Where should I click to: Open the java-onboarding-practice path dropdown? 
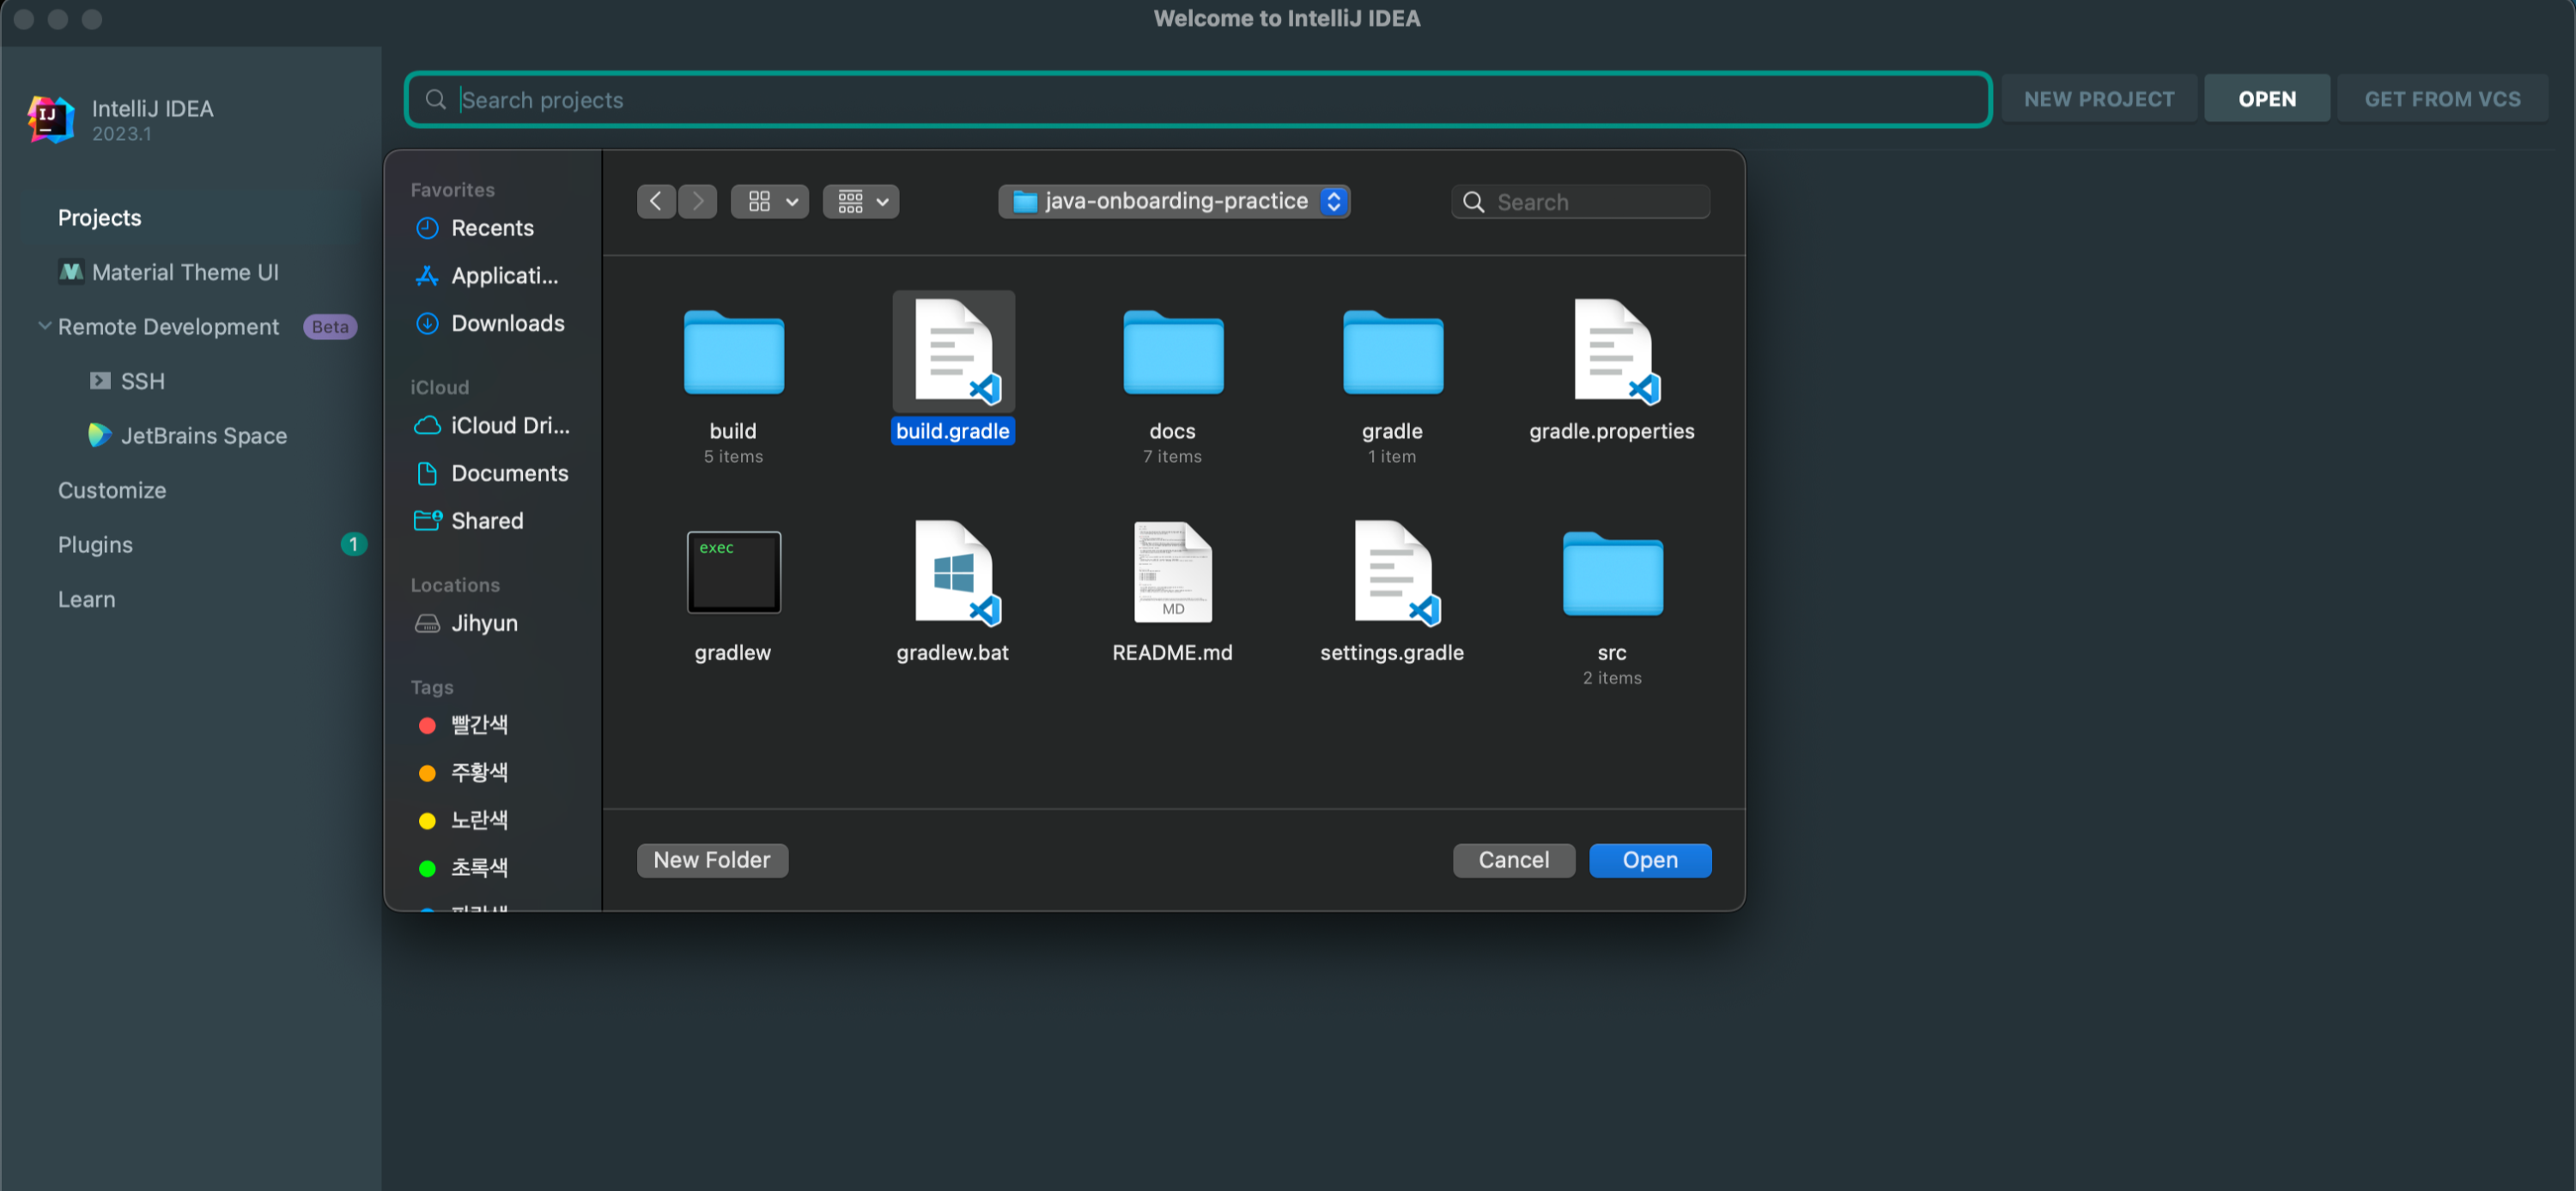pos(1174,201)
